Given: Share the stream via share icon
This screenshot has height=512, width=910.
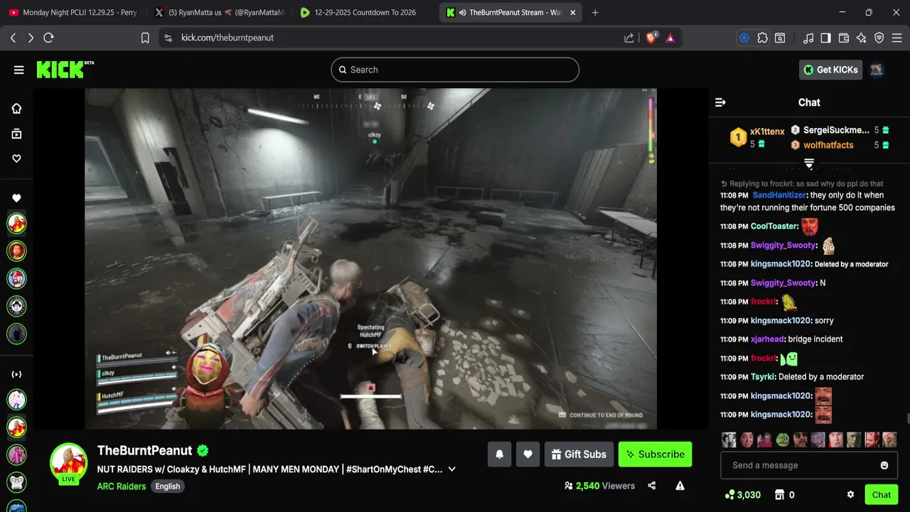Looking at the screenshot, I should coord(652,486).
